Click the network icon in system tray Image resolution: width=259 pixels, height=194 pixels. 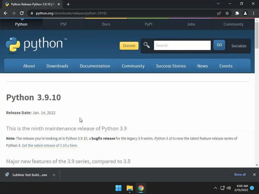click(x=222, y=188)
